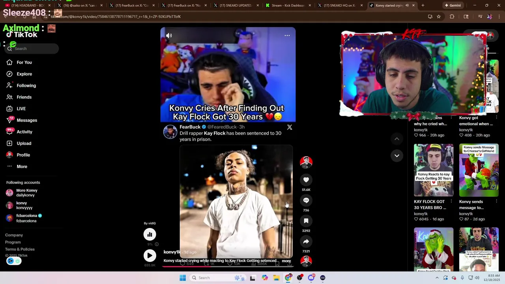Open Friends page
505x284 pixels.
pos(24,97)
